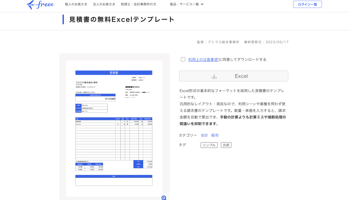Open the 個人のお客さま menu item

click(x=76, y=4)
